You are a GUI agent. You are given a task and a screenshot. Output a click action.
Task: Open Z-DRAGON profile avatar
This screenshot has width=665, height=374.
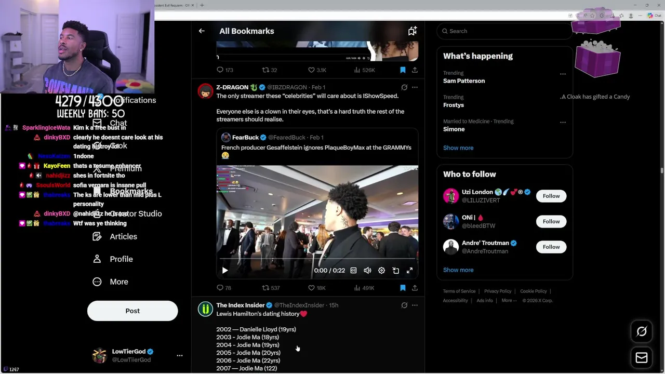coord(205,91)
